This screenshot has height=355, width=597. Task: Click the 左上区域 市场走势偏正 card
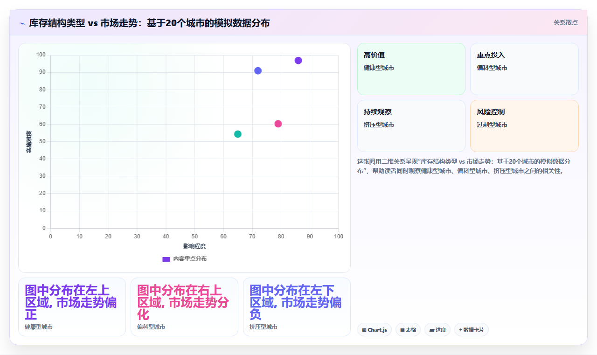[72, 307]
